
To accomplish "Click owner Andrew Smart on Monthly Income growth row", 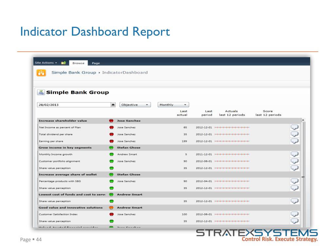I will pyautogui.click(x=127, y=154).
